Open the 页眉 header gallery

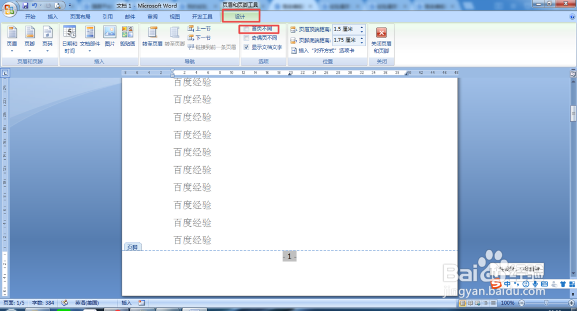coord(12,39)
